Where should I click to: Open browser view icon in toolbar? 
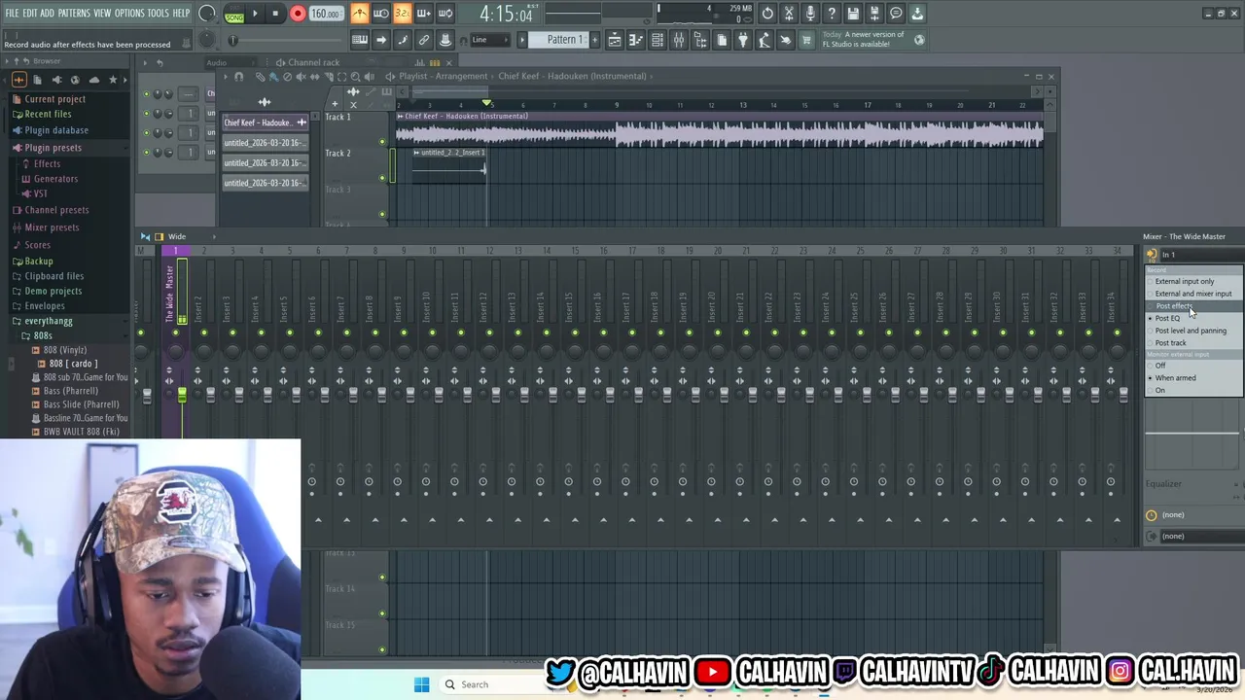tap(700, 40)
